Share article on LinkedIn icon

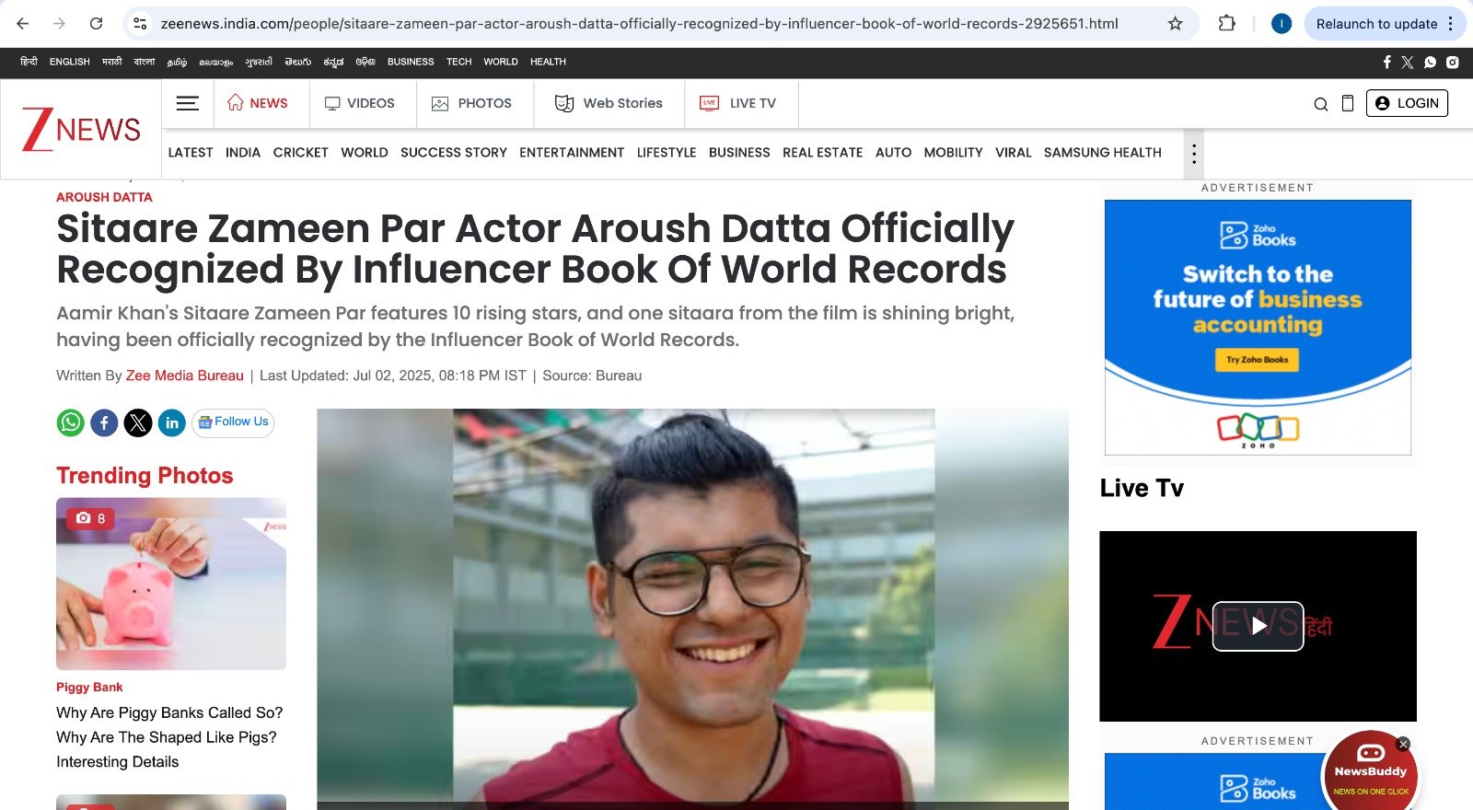click(x=172, y=422)
